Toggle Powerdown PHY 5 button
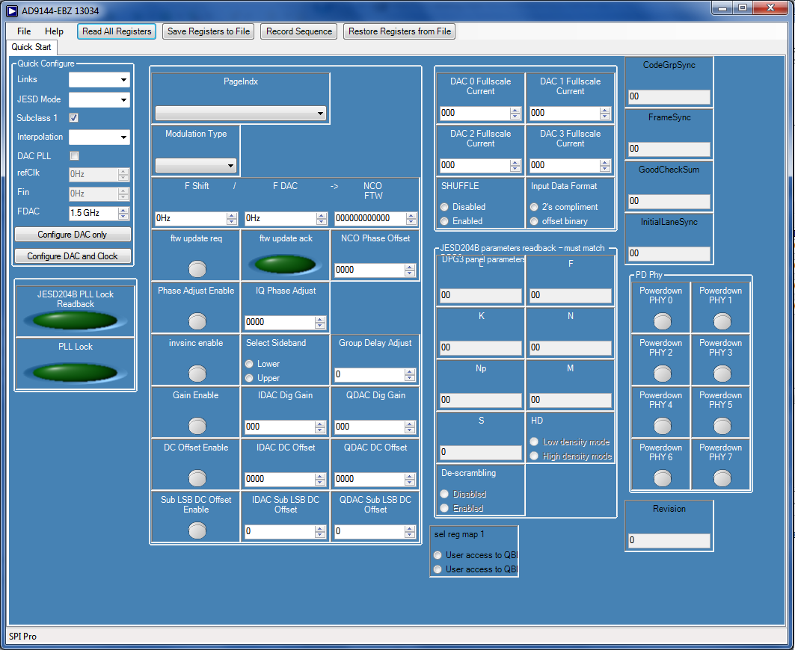The height and width of the screenshot is (650, 795). point(722,426)
